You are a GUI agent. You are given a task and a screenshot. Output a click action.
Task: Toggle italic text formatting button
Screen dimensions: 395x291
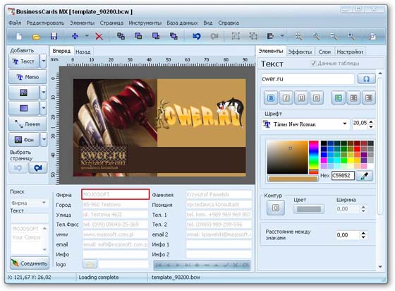coord(286,98)
